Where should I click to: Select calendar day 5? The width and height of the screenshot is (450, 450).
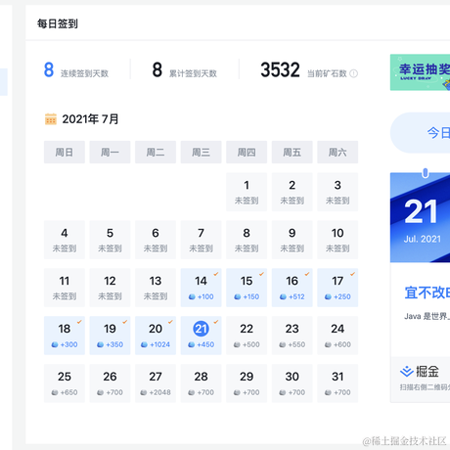click(x=110, y=240)
